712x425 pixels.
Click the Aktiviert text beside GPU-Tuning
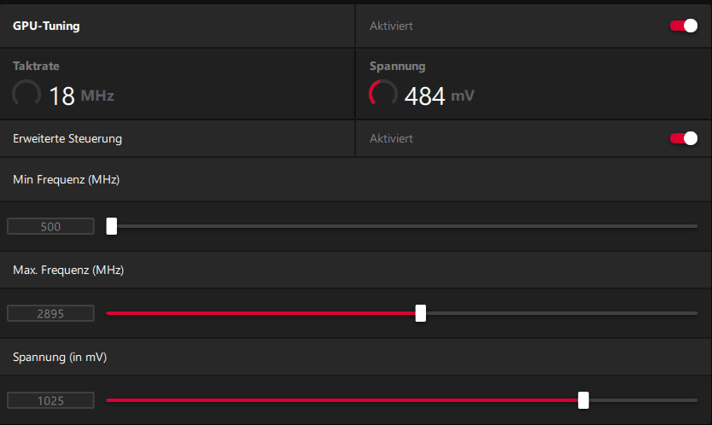click(391, 26)
